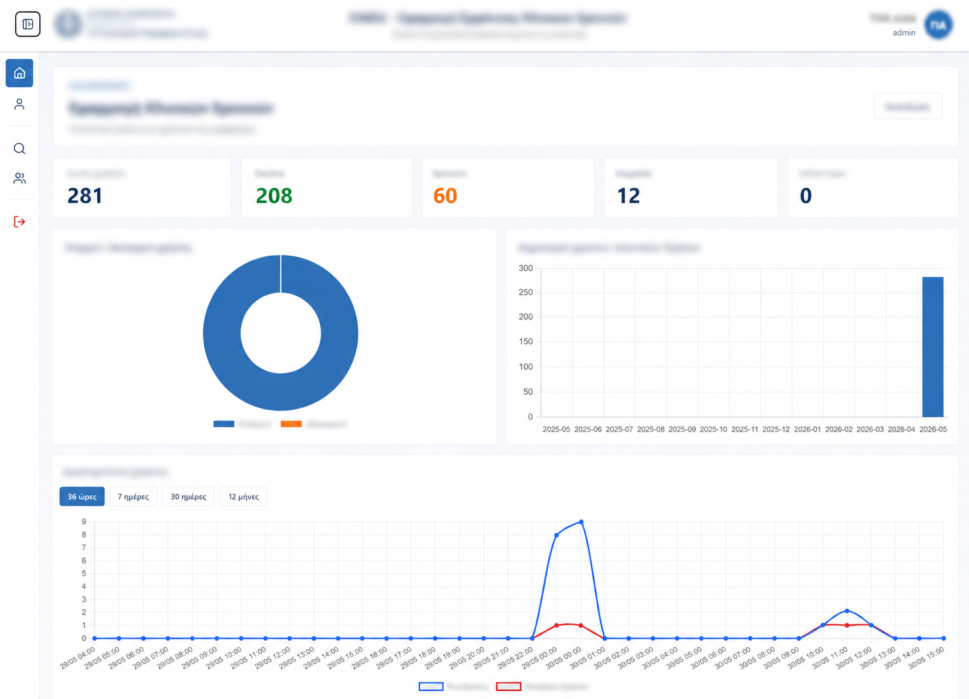This screenshot has height=699, width=969.
Task: Open the user avatar at top right
Action: pyautogui.click(x=938, y=24)
